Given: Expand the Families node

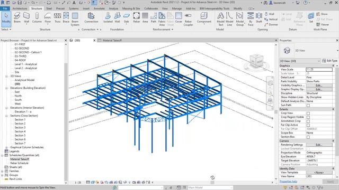Looking at the screenshot, I should coord(2,171).
